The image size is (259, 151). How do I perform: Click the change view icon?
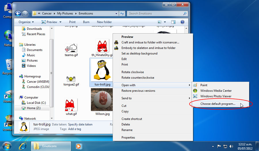click(x=159, y=22)
